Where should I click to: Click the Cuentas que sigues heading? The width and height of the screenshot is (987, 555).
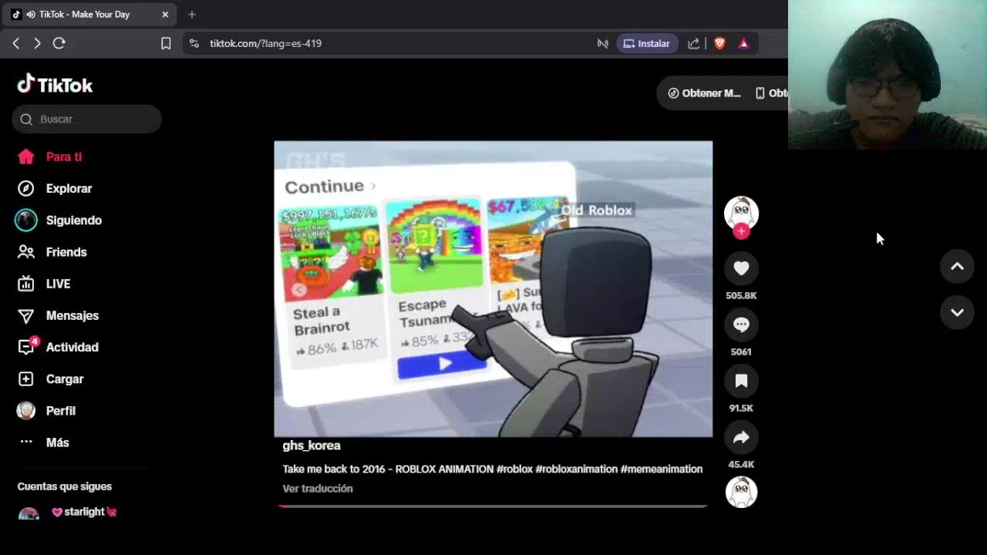point(65,486)
